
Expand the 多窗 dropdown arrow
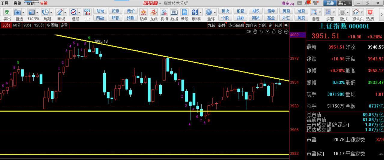334,12
